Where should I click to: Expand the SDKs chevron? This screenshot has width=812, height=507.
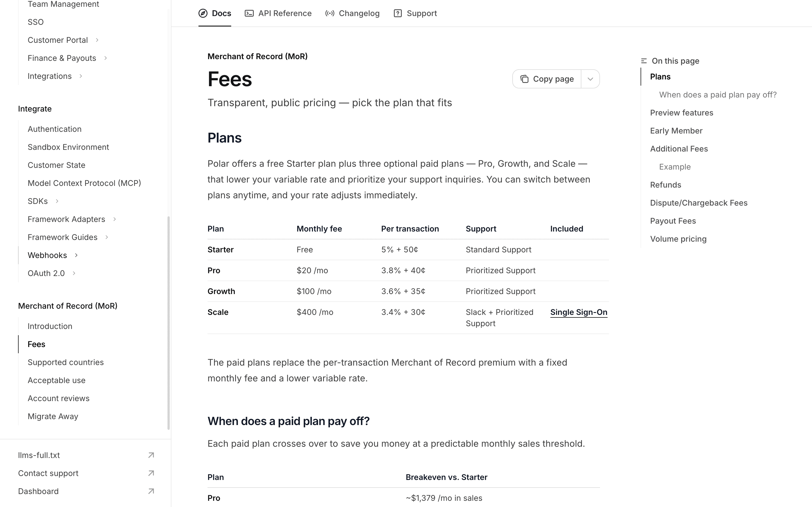57,201
